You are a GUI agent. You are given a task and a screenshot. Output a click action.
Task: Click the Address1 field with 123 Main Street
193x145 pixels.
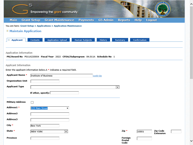click(50, 108)
